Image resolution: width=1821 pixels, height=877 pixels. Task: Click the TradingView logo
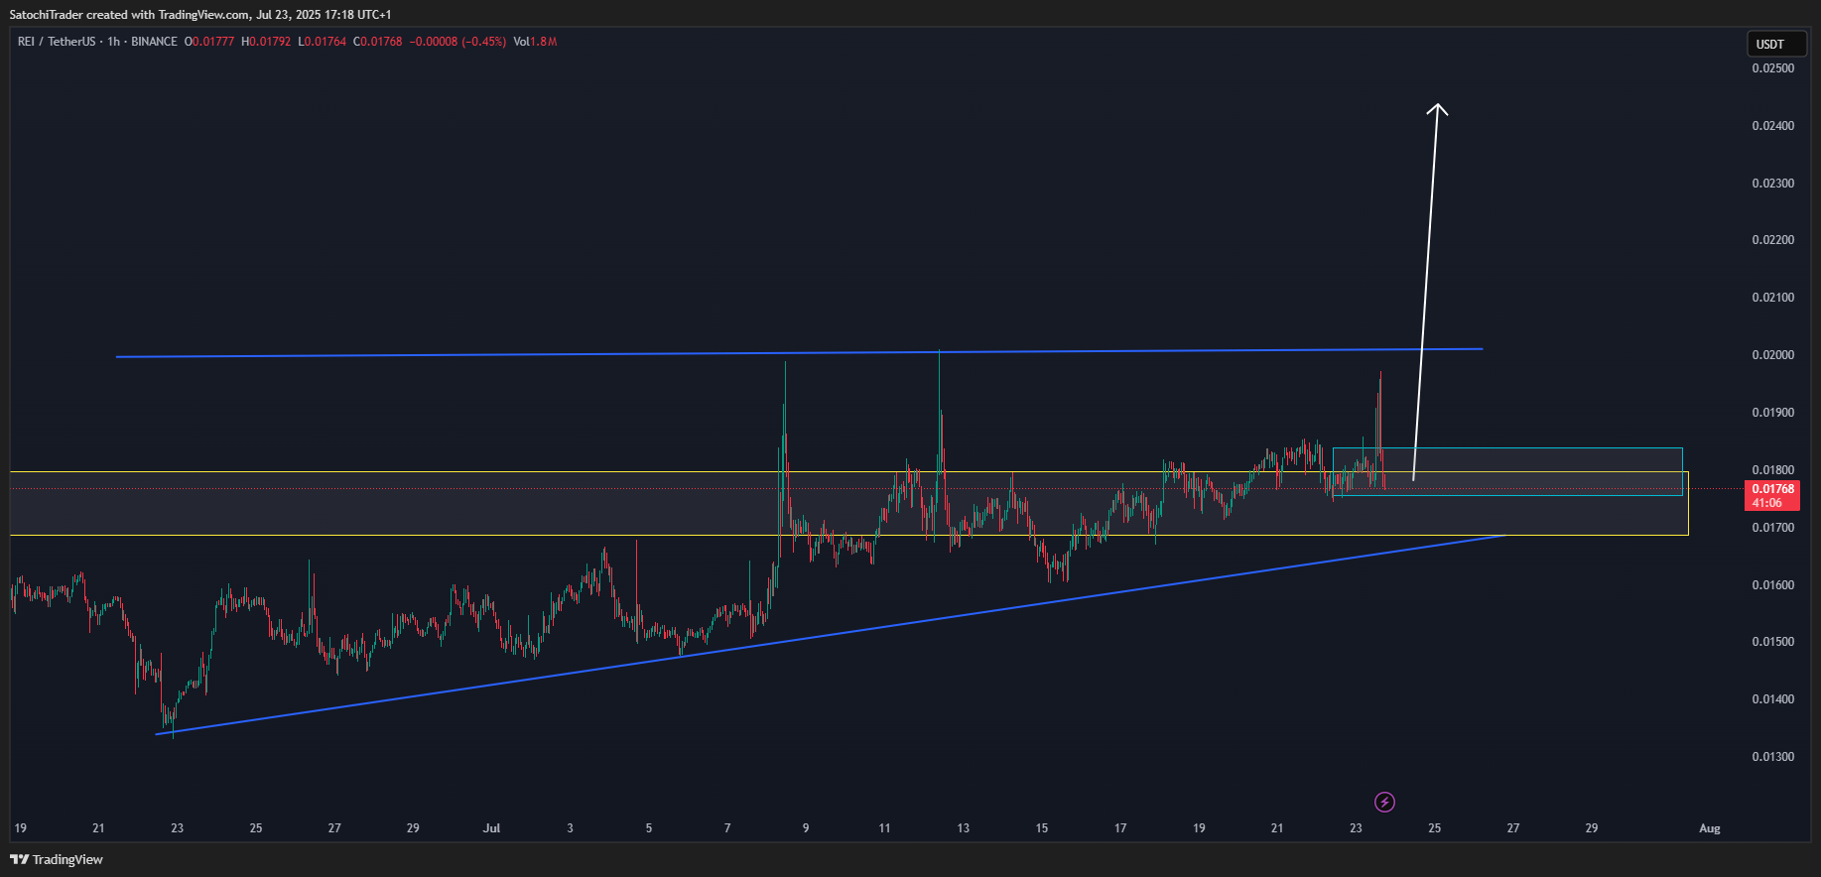(x=57, y=859)
